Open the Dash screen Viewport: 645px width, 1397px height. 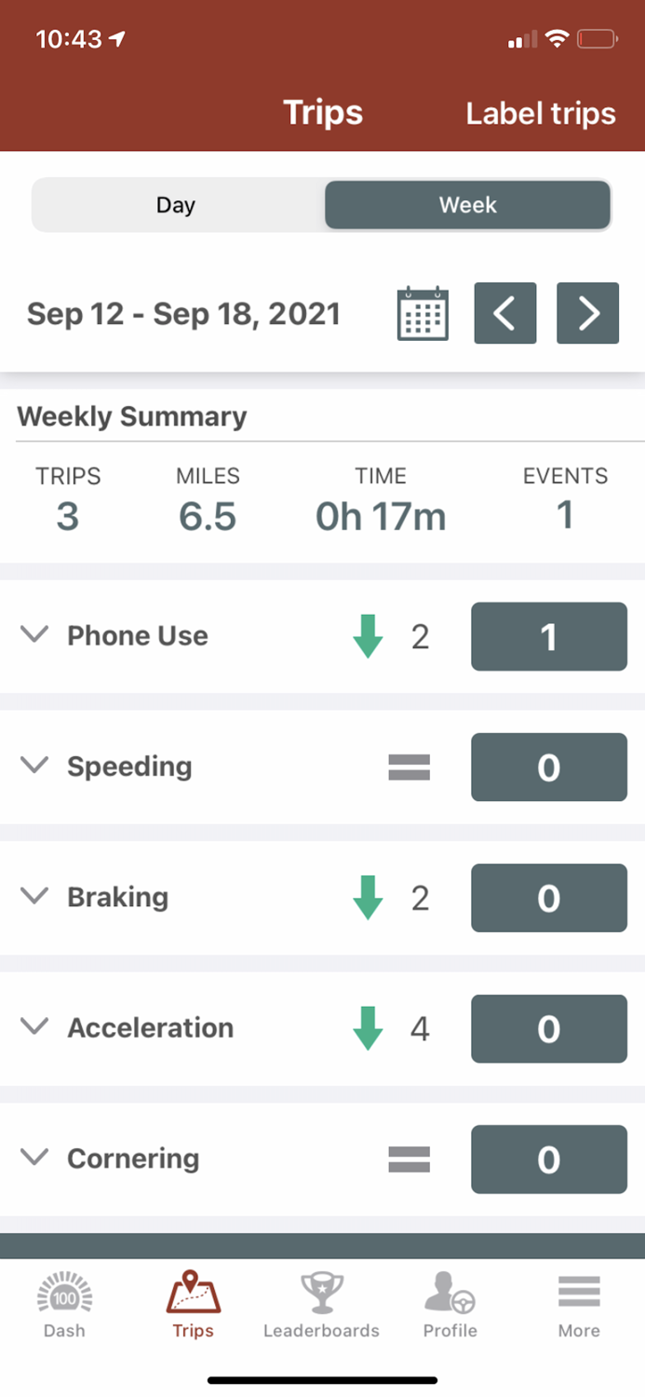pos(63,1304)
